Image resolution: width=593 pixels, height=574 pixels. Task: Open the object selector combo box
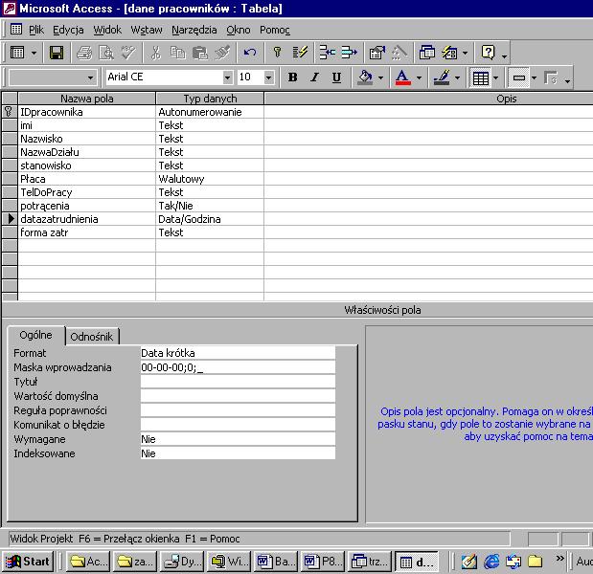(x=53, y=77)
